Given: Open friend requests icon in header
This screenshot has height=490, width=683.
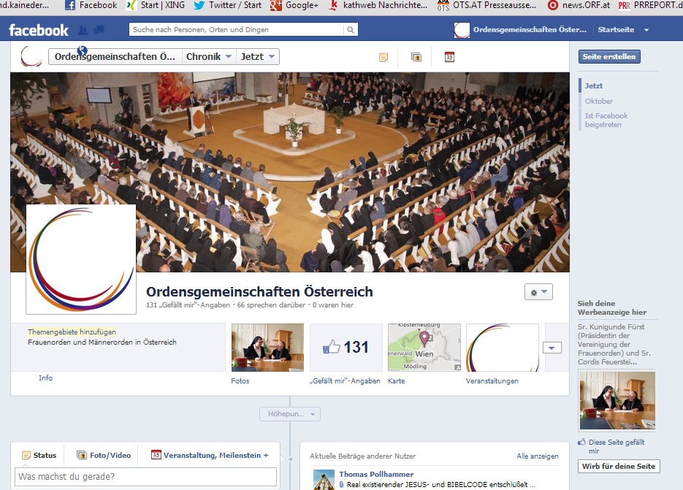Looking at the screenshot, I should click(x=83, y=30).
